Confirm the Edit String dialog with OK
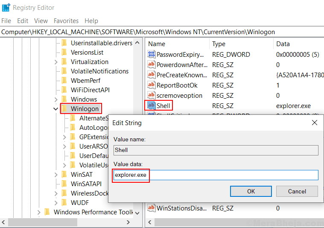The width and height of the screenshot is (324, 228). tap(251, 191)
